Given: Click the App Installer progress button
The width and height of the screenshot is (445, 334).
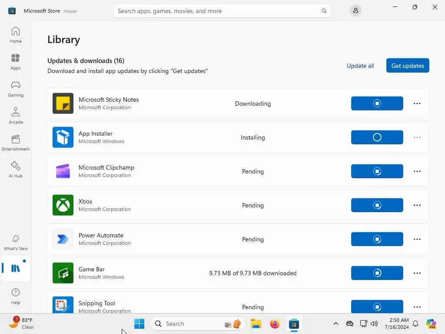Looking at the screenshot, I should click(x=377, y=137).
